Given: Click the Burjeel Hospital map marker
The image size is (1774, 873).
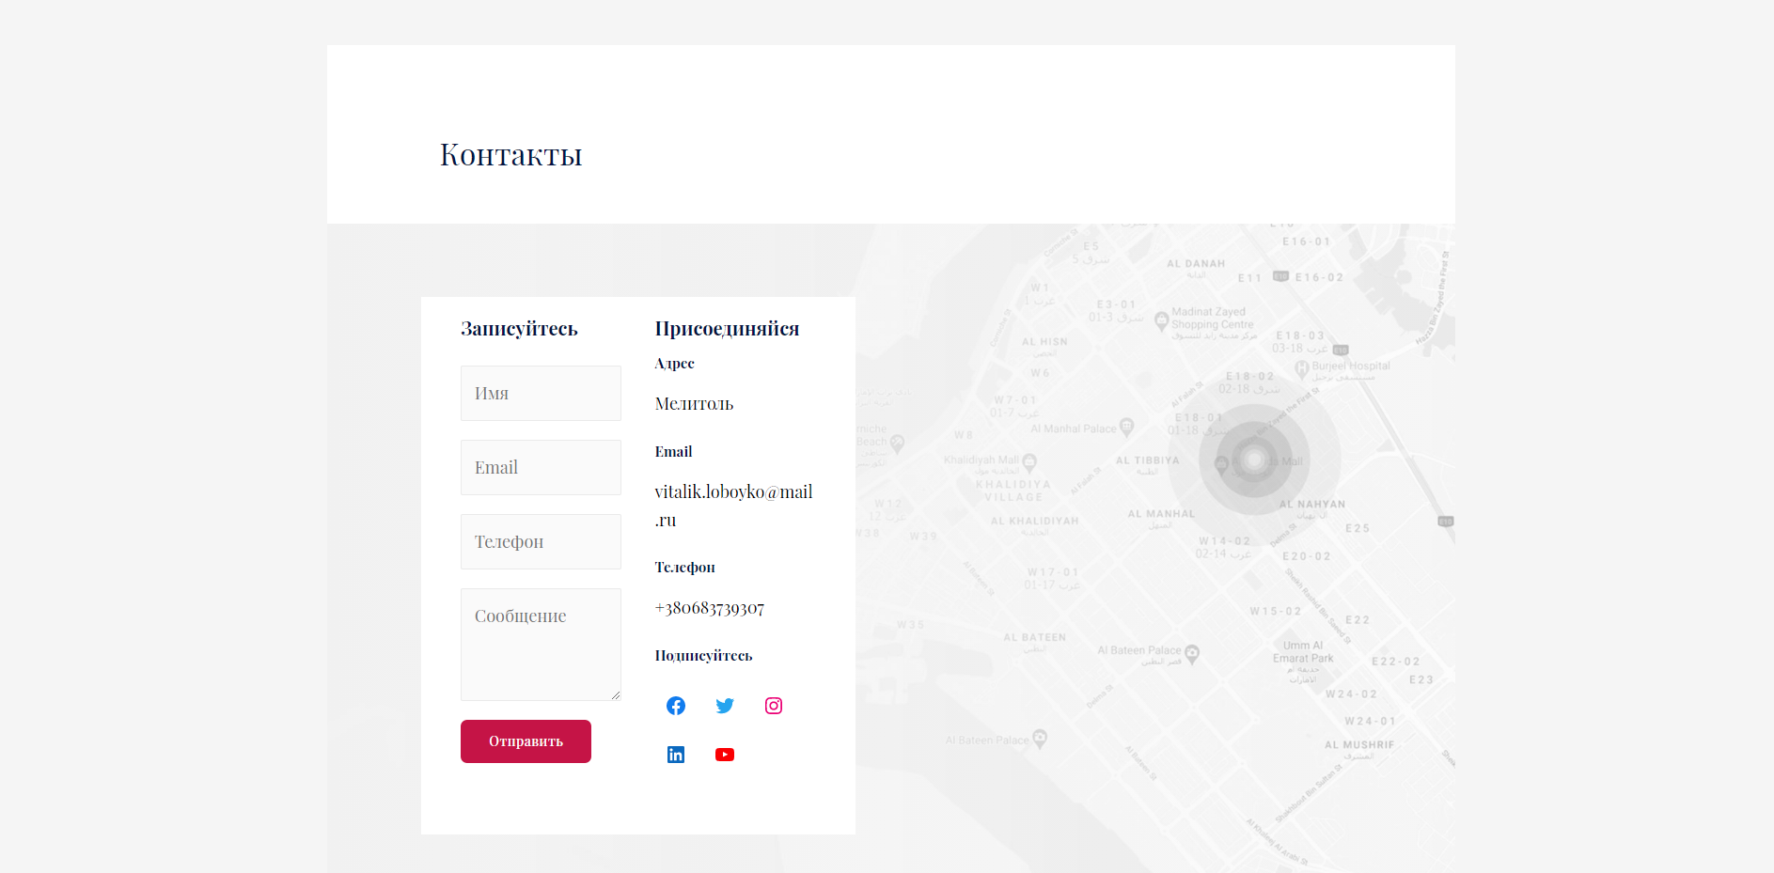Looking at the screenshot, I should [1302, 368].
